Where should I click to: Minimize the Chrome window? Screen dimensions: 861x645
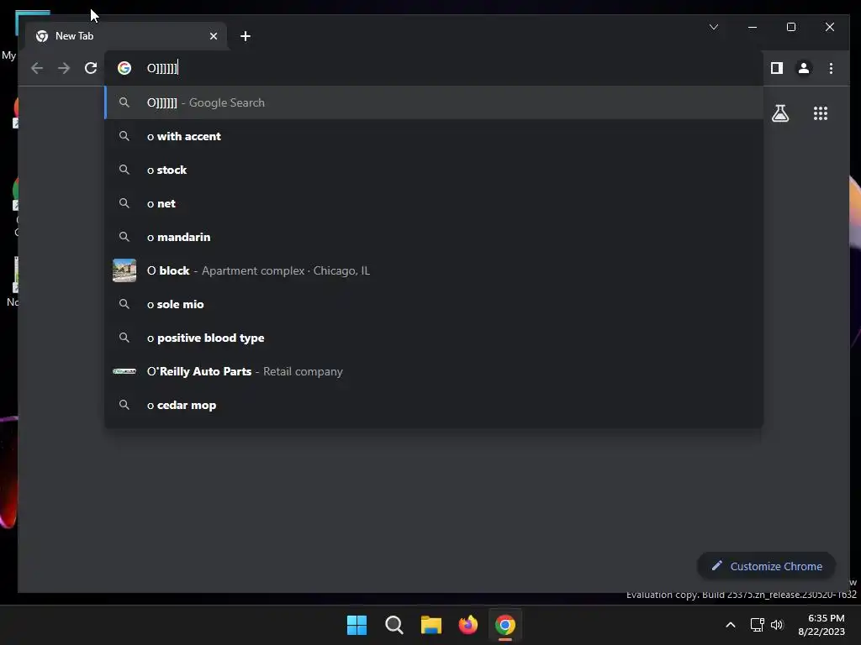pyautogui.click(x=753, y=27)
